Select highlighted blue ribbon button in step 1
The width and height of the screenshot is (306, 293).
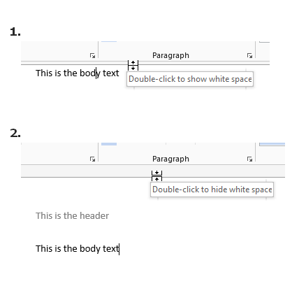coord(109,41)
